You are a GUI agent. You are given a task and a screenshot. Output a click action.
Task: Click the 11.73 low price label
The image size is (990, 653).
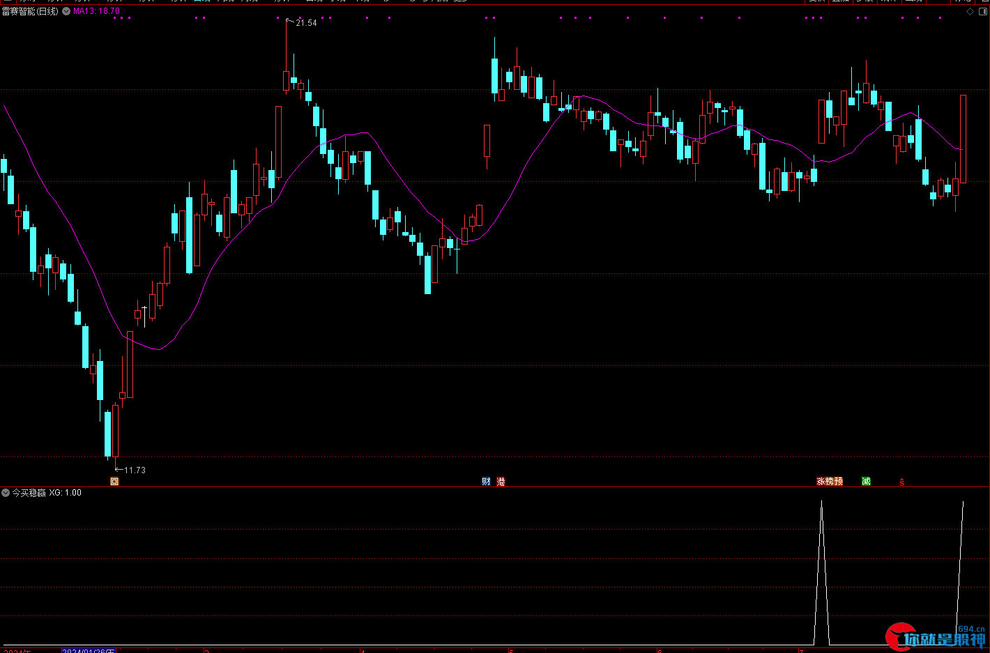click(x=135, y=470)
